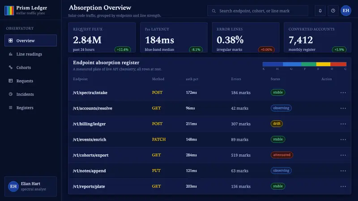Click the attenuated status badge
The width and height of the screenshot is (358, 201).
(x=282, y=155)
